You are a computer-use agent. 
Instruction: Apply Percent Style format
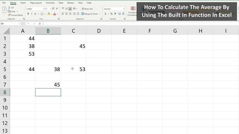click(111, 14)
